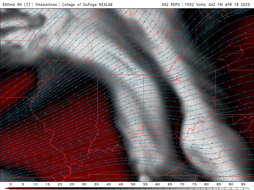Image resolution: width=254 pixels, height=190 pixels.
Task: Click the colorbar tick label '90'
Action: click(231, 184)
